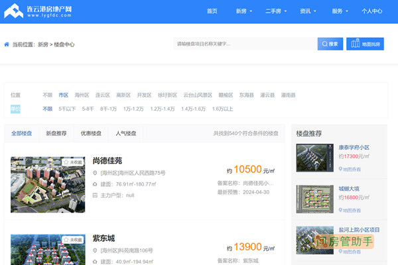Open the 紫东城 listing title
Screen dimensions: 398x265
tap(103, 238)
